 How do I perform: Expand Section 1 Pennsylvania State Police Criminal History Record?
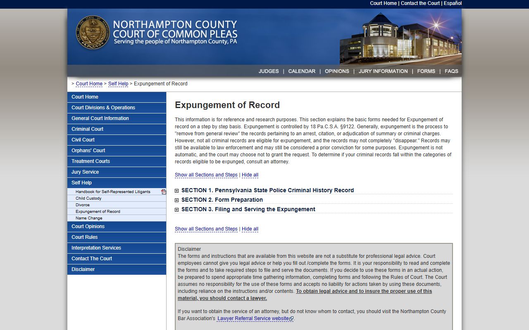tap(267, 190)
